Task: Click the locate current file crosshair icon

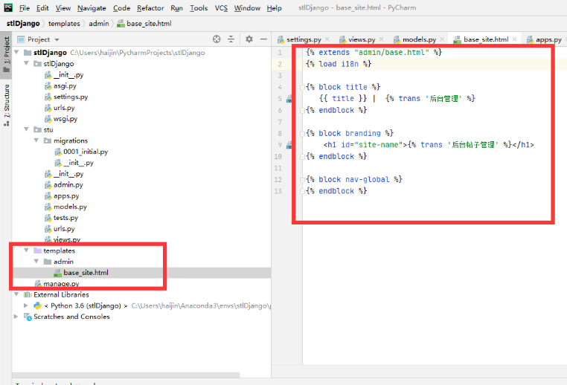Action: 217,39
